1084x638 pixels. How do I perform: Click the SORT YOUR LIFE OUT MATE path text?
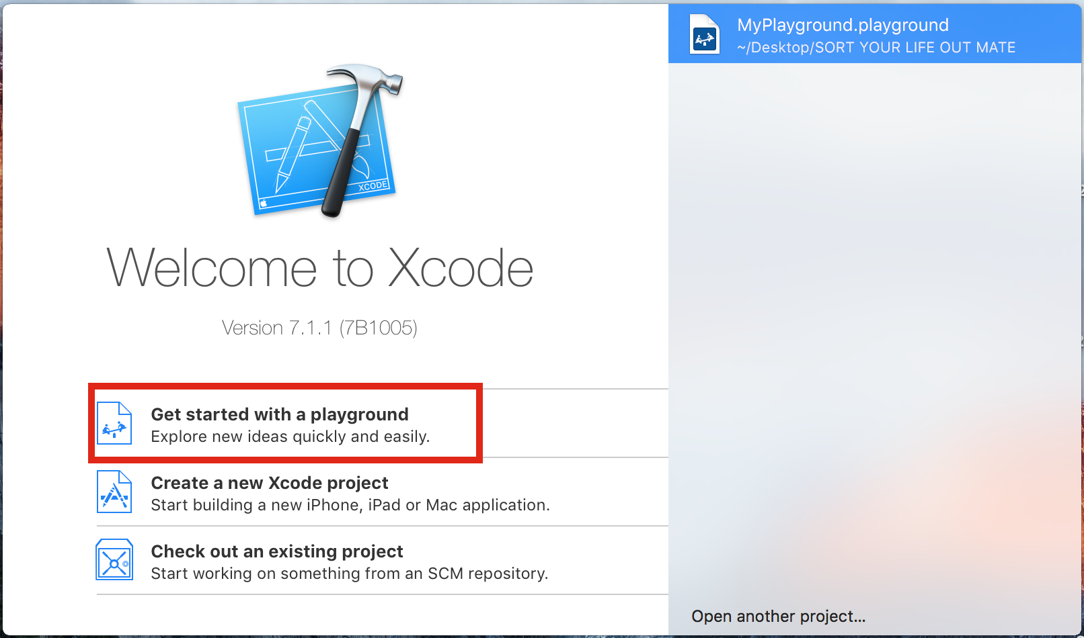click(874, 47)
